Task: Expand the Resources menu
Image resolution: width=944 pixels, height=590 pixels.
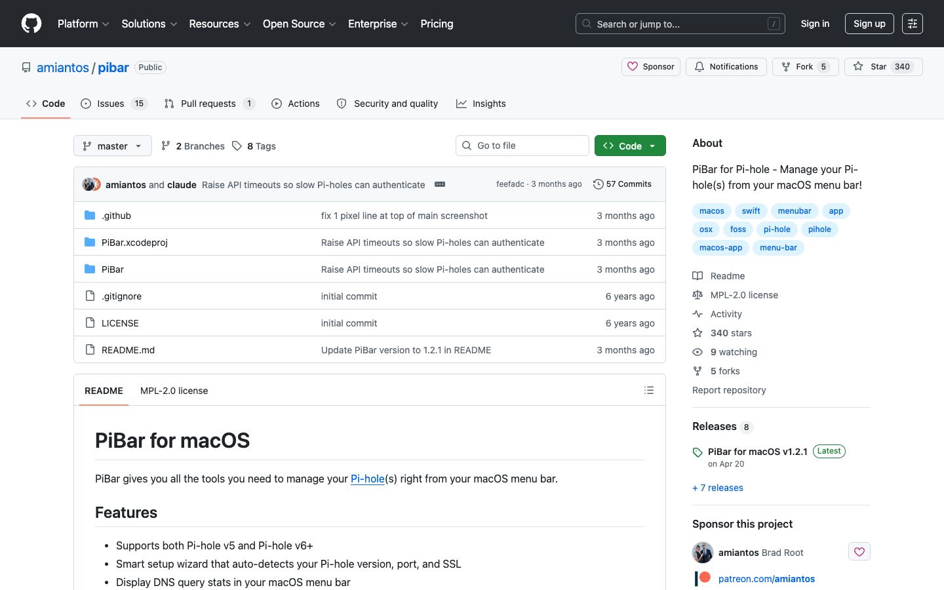Action: click(x=220, y=24)
